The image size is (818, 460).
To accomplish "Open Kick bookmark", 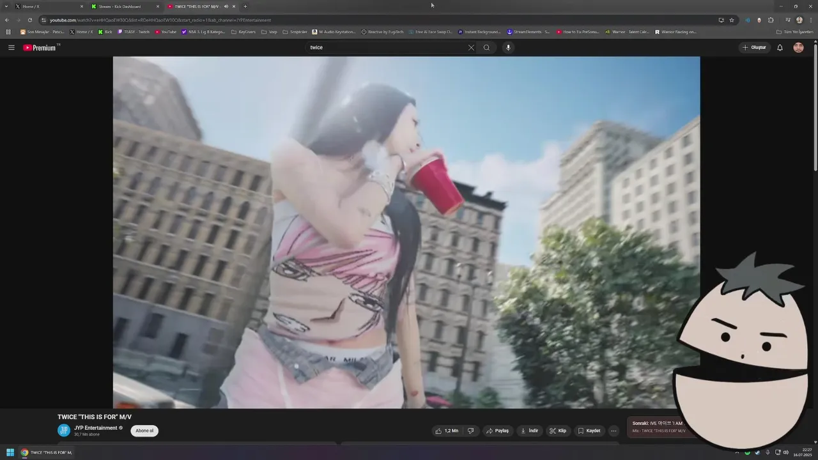I will coord(105,31).
